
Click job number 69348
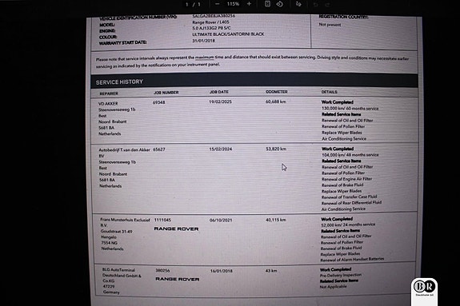point(158,102)
